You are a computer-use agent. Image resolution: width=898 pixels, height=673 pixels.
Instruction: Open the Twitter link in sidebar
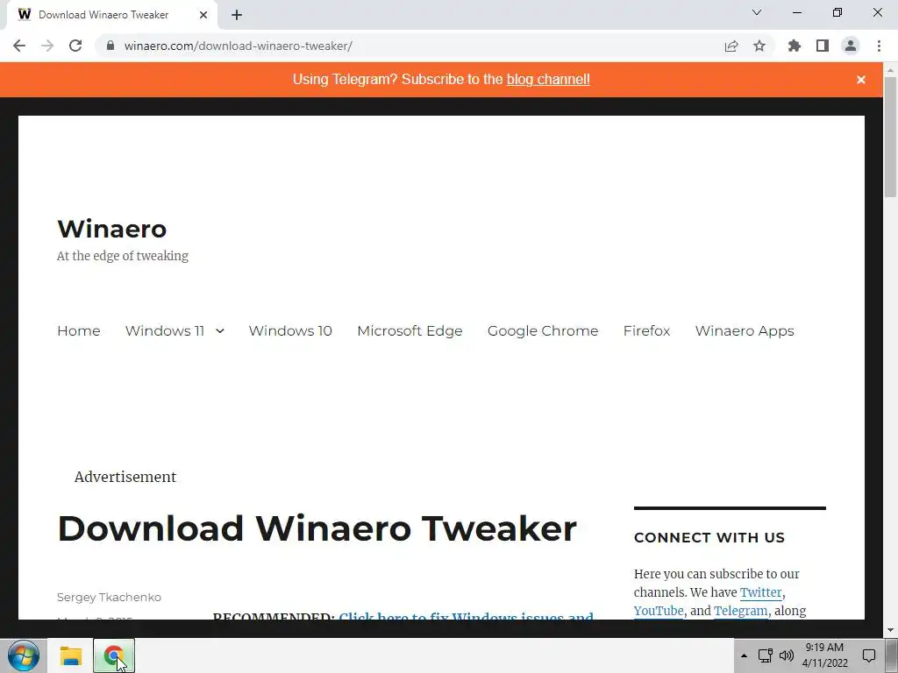point(760,592)
